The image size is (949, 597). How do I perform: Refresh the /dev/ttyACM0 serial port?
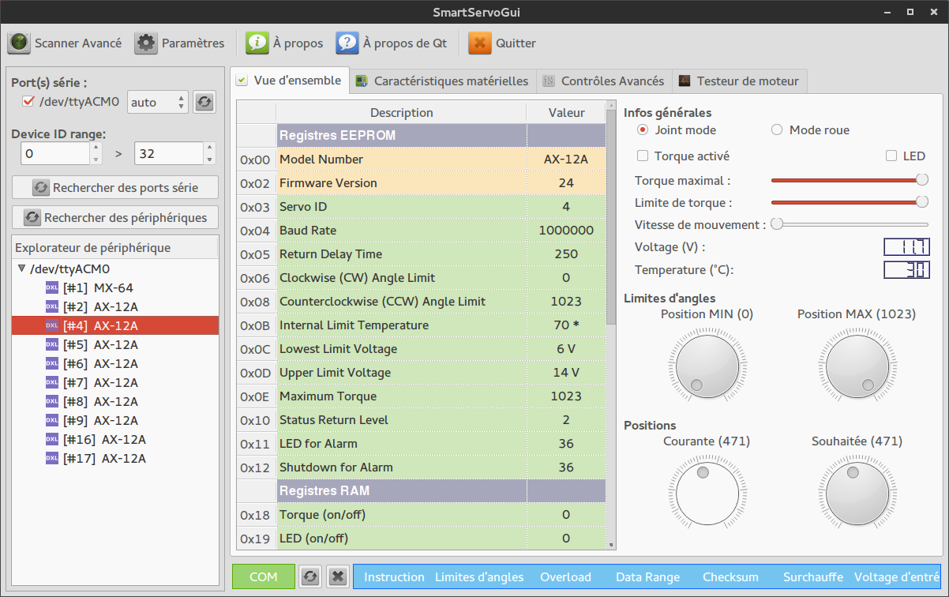pyautogui.click(x=204, y=102)
